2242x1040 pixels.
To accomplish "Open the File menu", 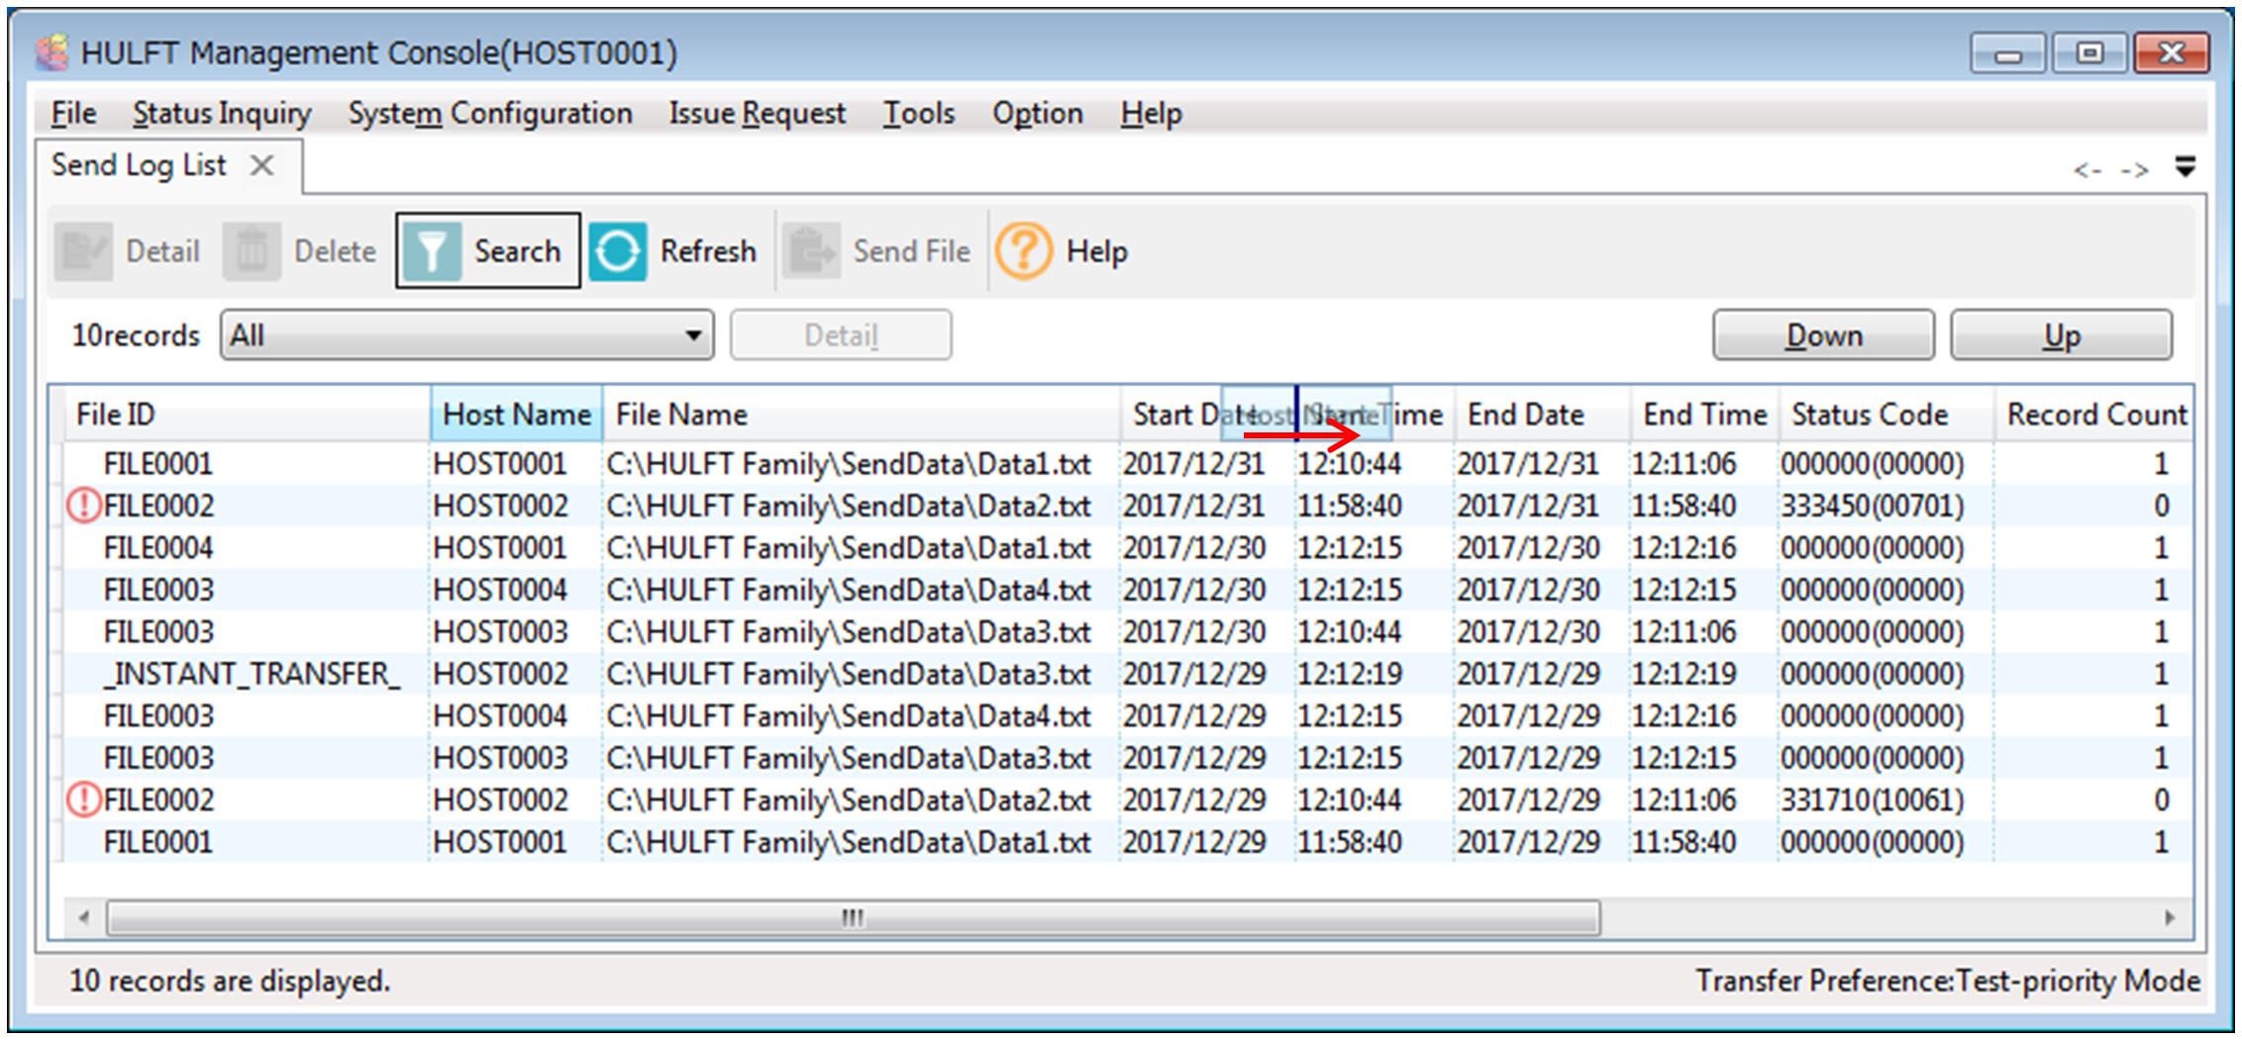I will click(x=73, y=114).
